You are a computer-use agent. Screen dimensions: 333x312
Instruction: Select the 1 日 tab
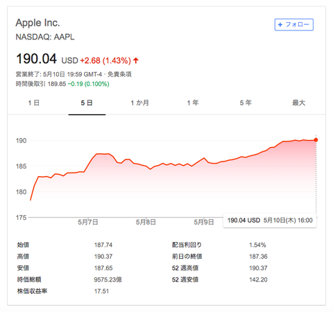point(34,103)
